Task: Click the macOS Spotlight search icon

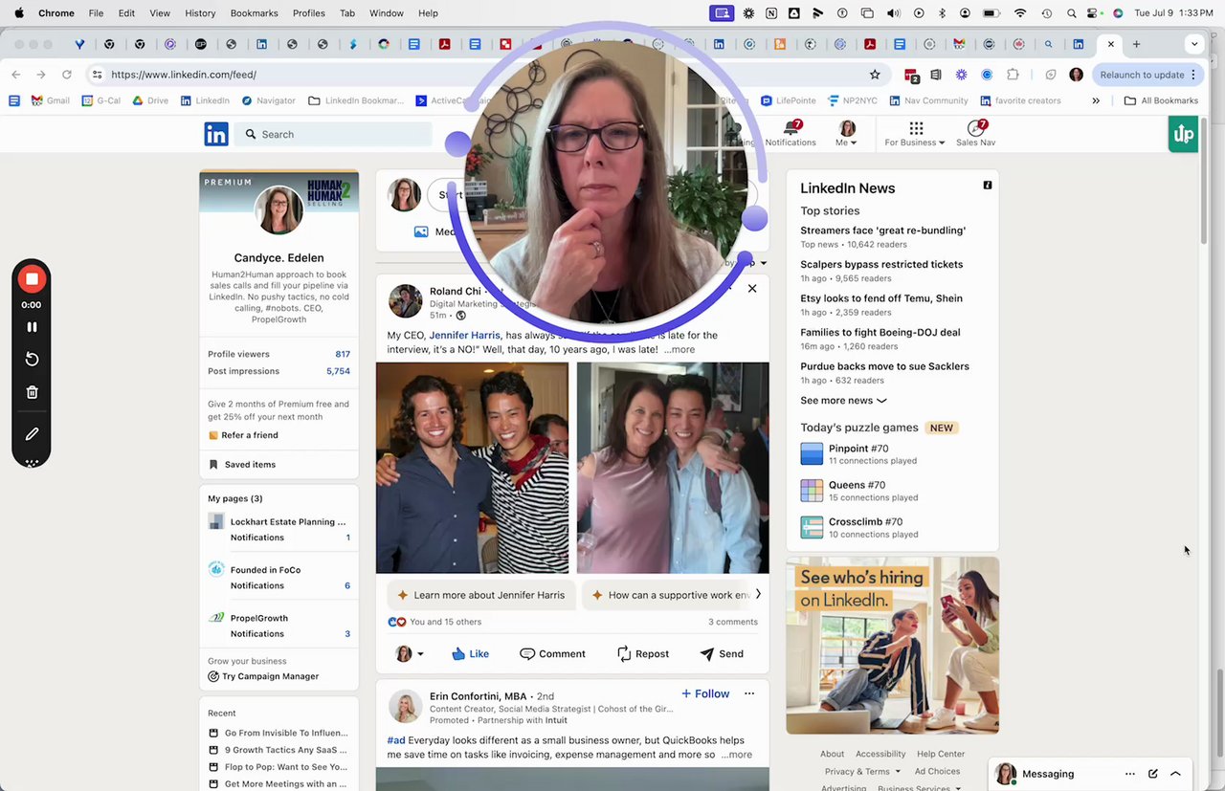Action: coord(1072,13)
